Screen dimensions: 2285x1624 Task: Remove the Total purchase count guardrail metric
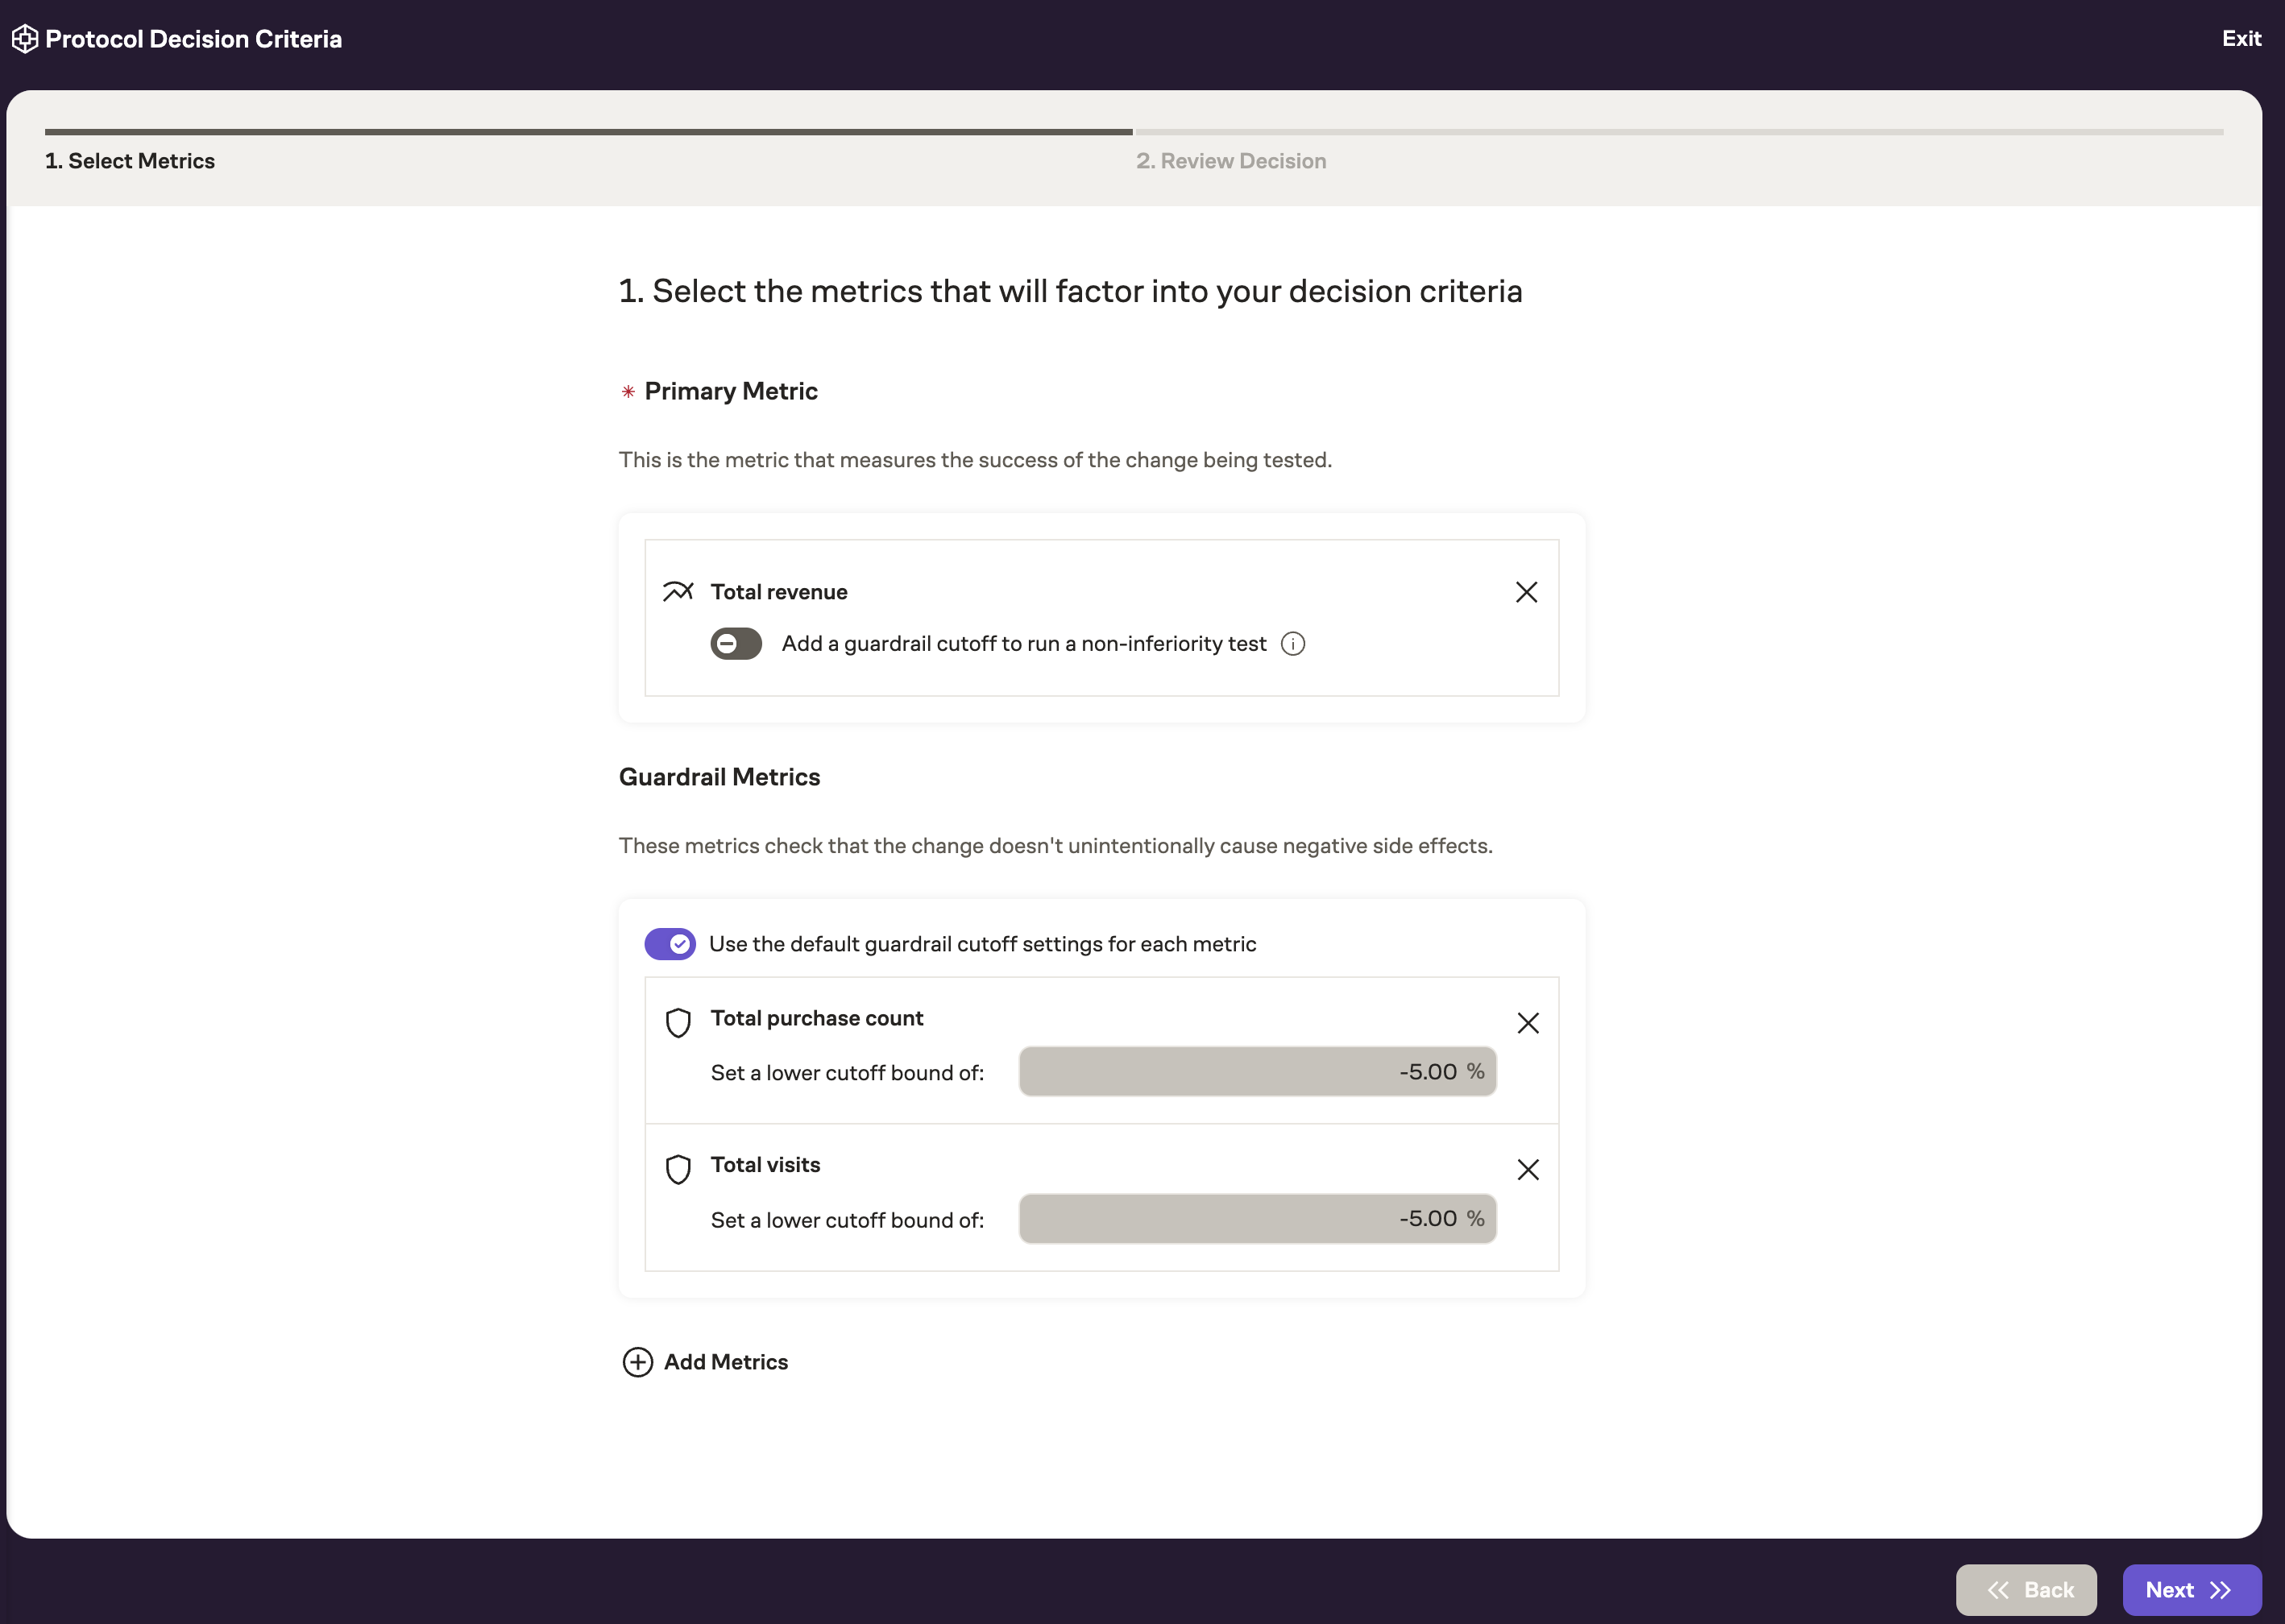(x=1528, y=1023)
